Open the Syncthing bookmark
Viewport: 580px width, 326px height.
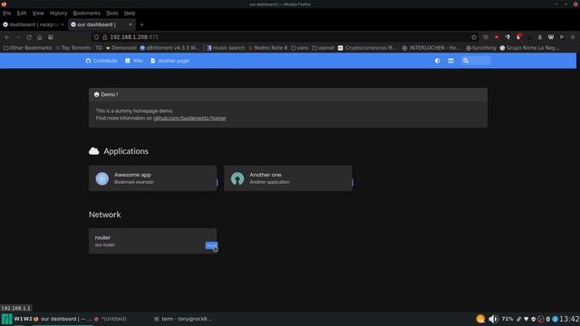[x=481, y=48]
